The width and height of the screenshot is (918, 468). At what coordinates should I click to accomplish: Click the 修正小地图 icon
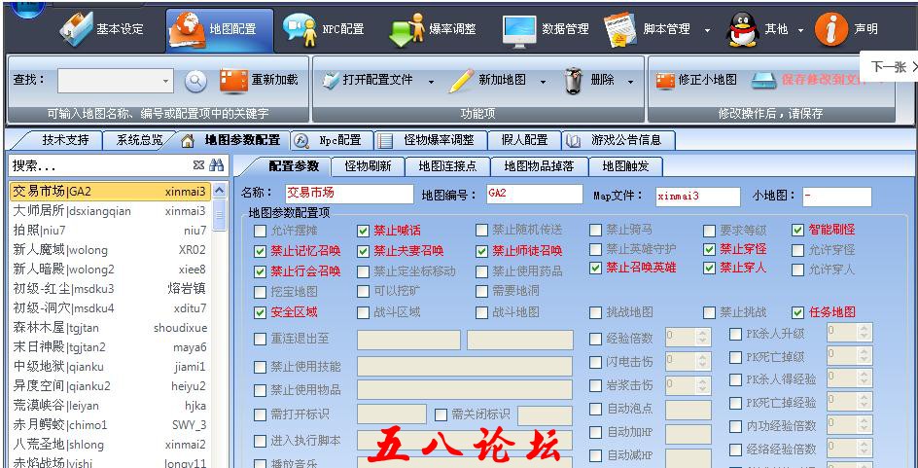pos(665,81)
